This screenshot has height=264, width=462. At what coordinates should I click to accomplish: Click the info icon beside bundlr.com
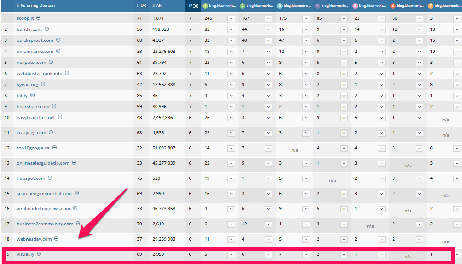click(x=46, y=29)
